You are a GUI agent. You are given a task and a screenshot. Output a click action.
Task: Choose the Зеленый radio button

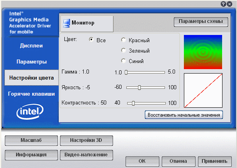(124, 50)
